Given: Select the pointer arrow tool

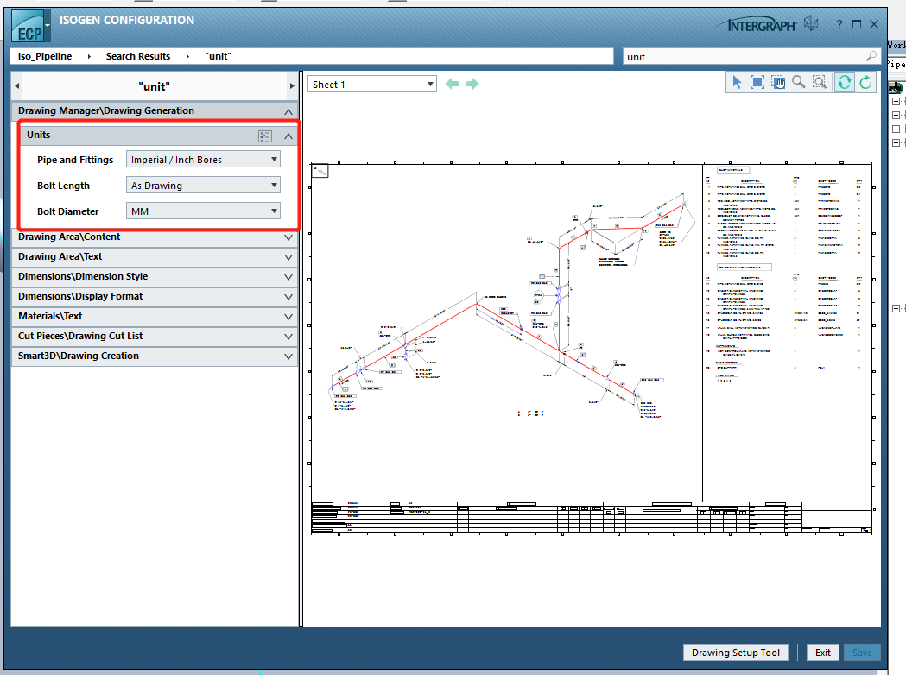Looking at the screenshot, I should pos(737,83).
